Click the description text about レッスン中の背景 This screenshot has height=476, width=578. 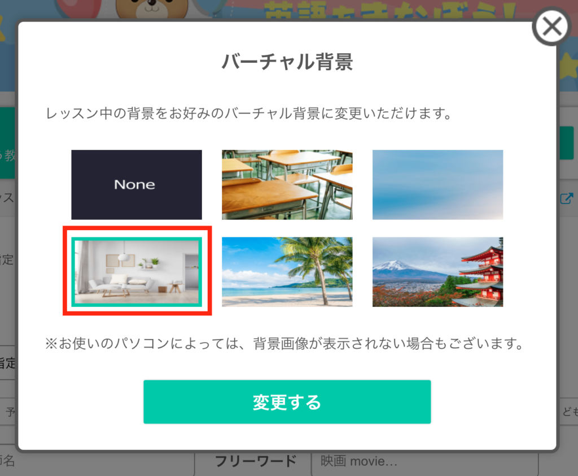click(248, 114)
